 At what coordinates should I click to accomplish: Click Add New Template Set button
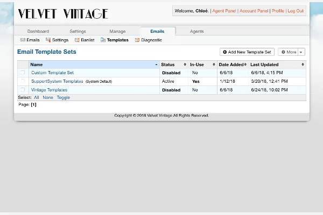247,52
